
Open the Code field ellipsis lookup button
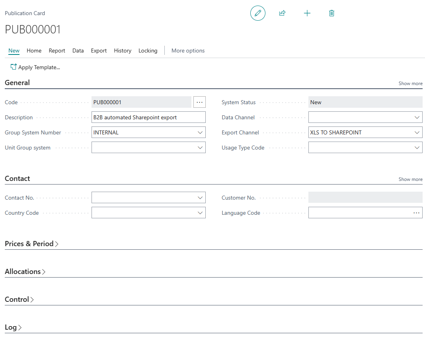pos(199,102)
